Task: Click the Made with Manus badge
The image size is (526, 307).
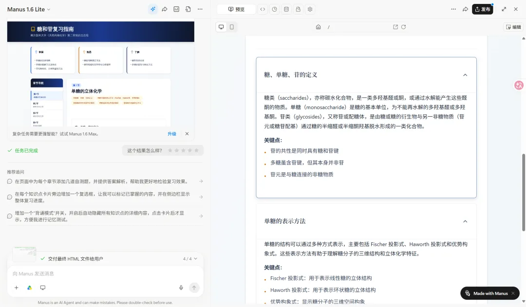Action: pos(490,293)
